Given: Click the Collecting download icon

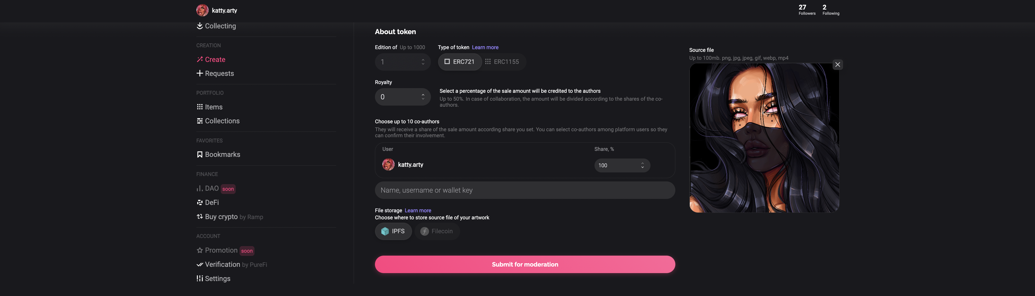Looking at the screenshot, I should click(199, 26).
